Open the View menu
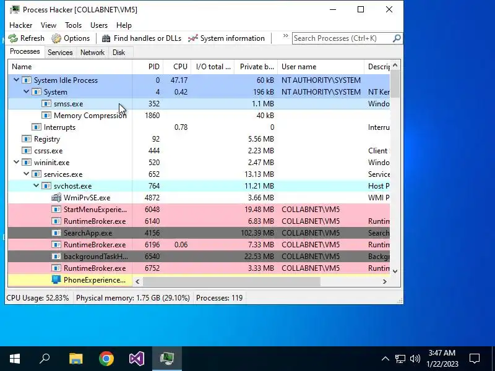Image resolution: width=495 pixels, height=371 pixels. [x=48, y=25]
